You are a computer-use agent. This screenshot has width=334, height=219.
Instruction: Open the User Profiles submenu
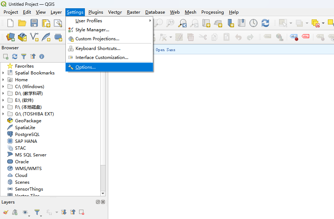[109, 20]
